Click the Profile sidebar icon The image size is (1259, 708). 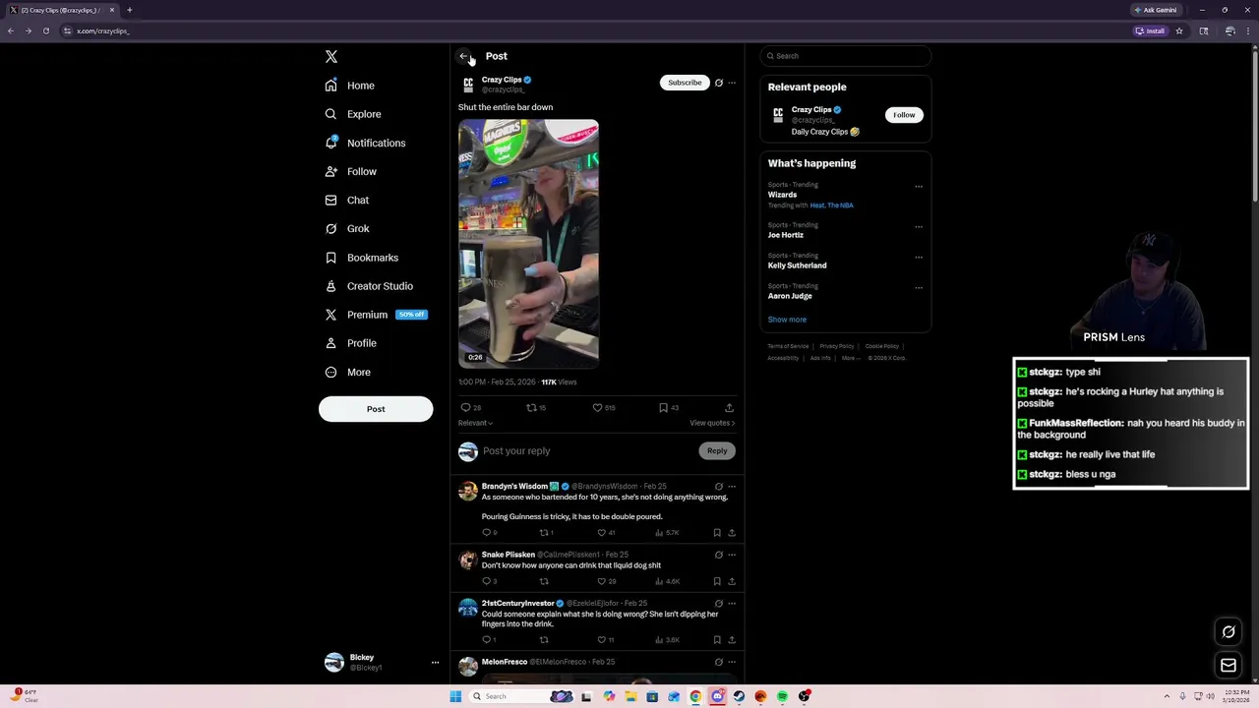pyautogui.click(x=331, y=343)
